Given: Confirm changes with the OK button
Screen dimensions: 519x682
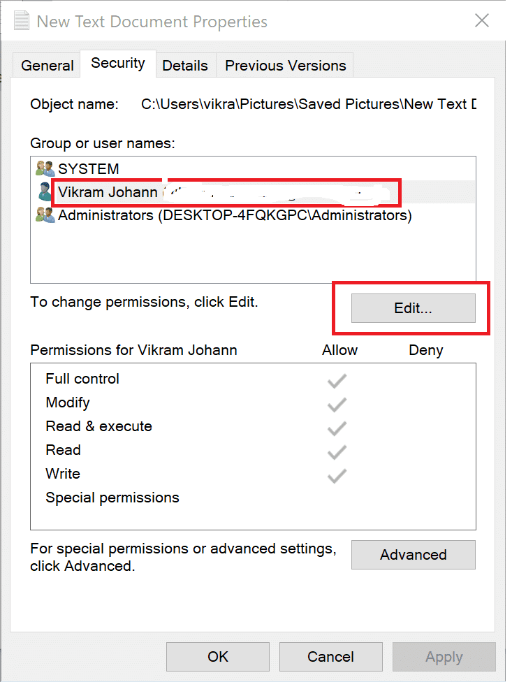Looking at the screenshot, I should coord(217,656).
